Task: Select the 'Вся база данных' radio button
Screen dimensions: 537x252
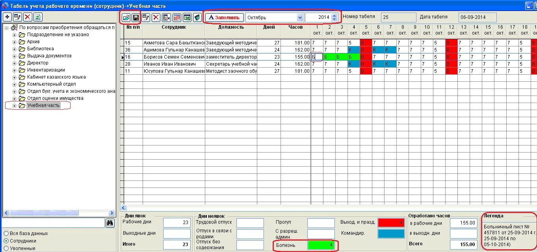Action: coord(6,234)
